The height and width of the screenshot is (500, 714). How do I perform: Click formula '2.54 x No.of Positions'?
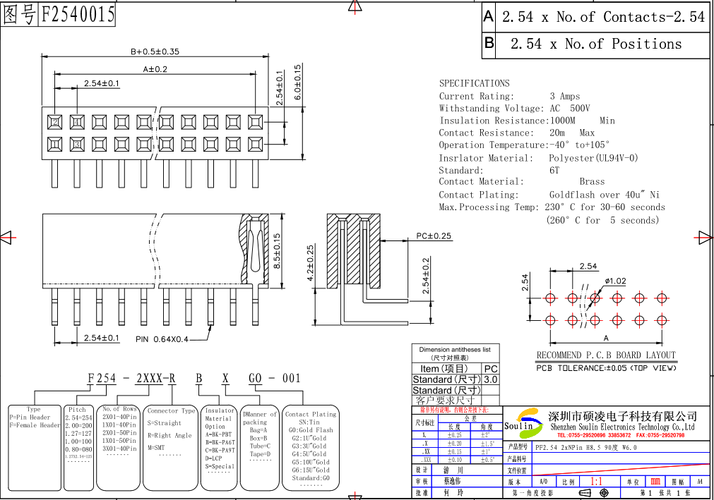(x=595, y=44)
